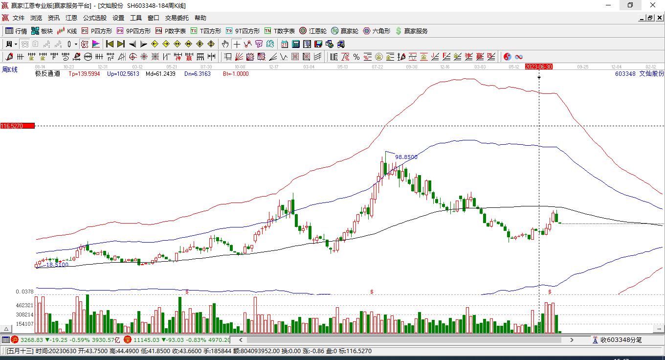Open the 9T四方形 chart

click(x=243, y=31)
